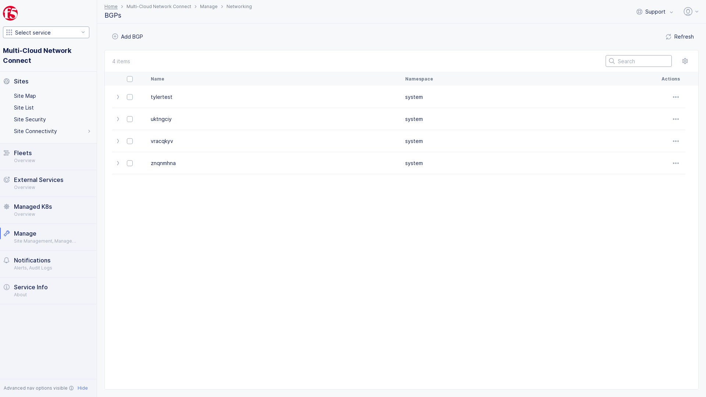The image size is (706, 397).
Task: Open the user account avatar icon
Action: pyautogui.click(x=688, y=11)
